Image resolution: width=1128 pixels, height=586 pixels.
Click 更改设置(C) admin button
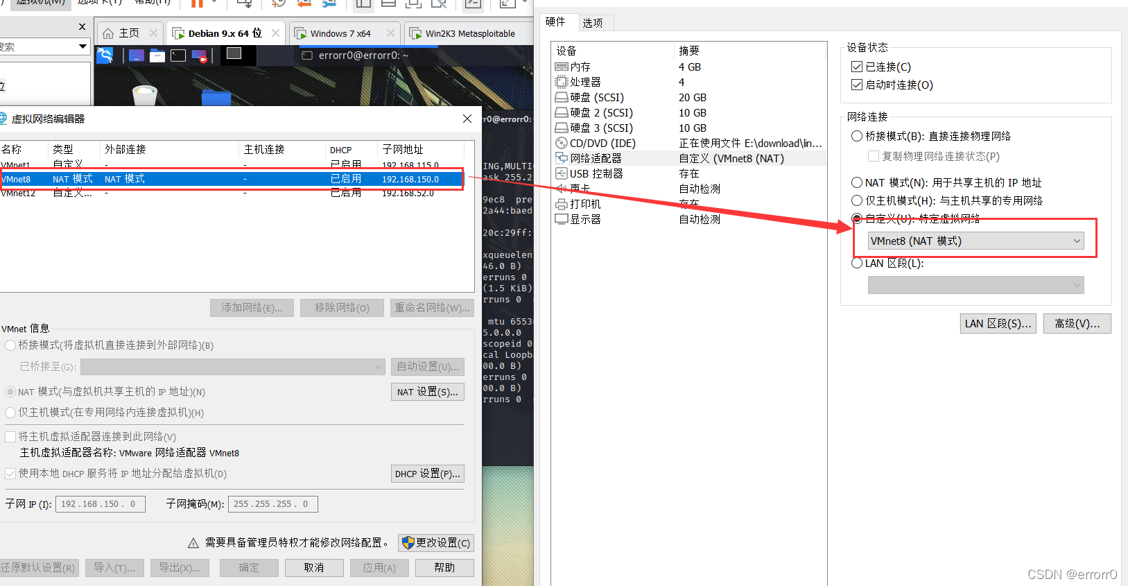(436, 542)
